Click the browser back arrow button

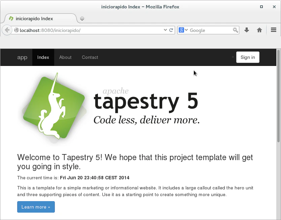7,30
